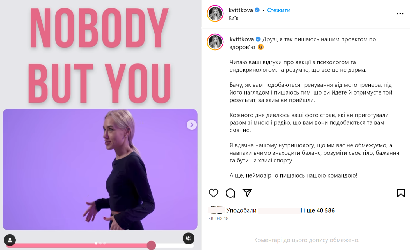
Task: Open the kvittkova avatar beside the caption
Action: pos(215,42)
